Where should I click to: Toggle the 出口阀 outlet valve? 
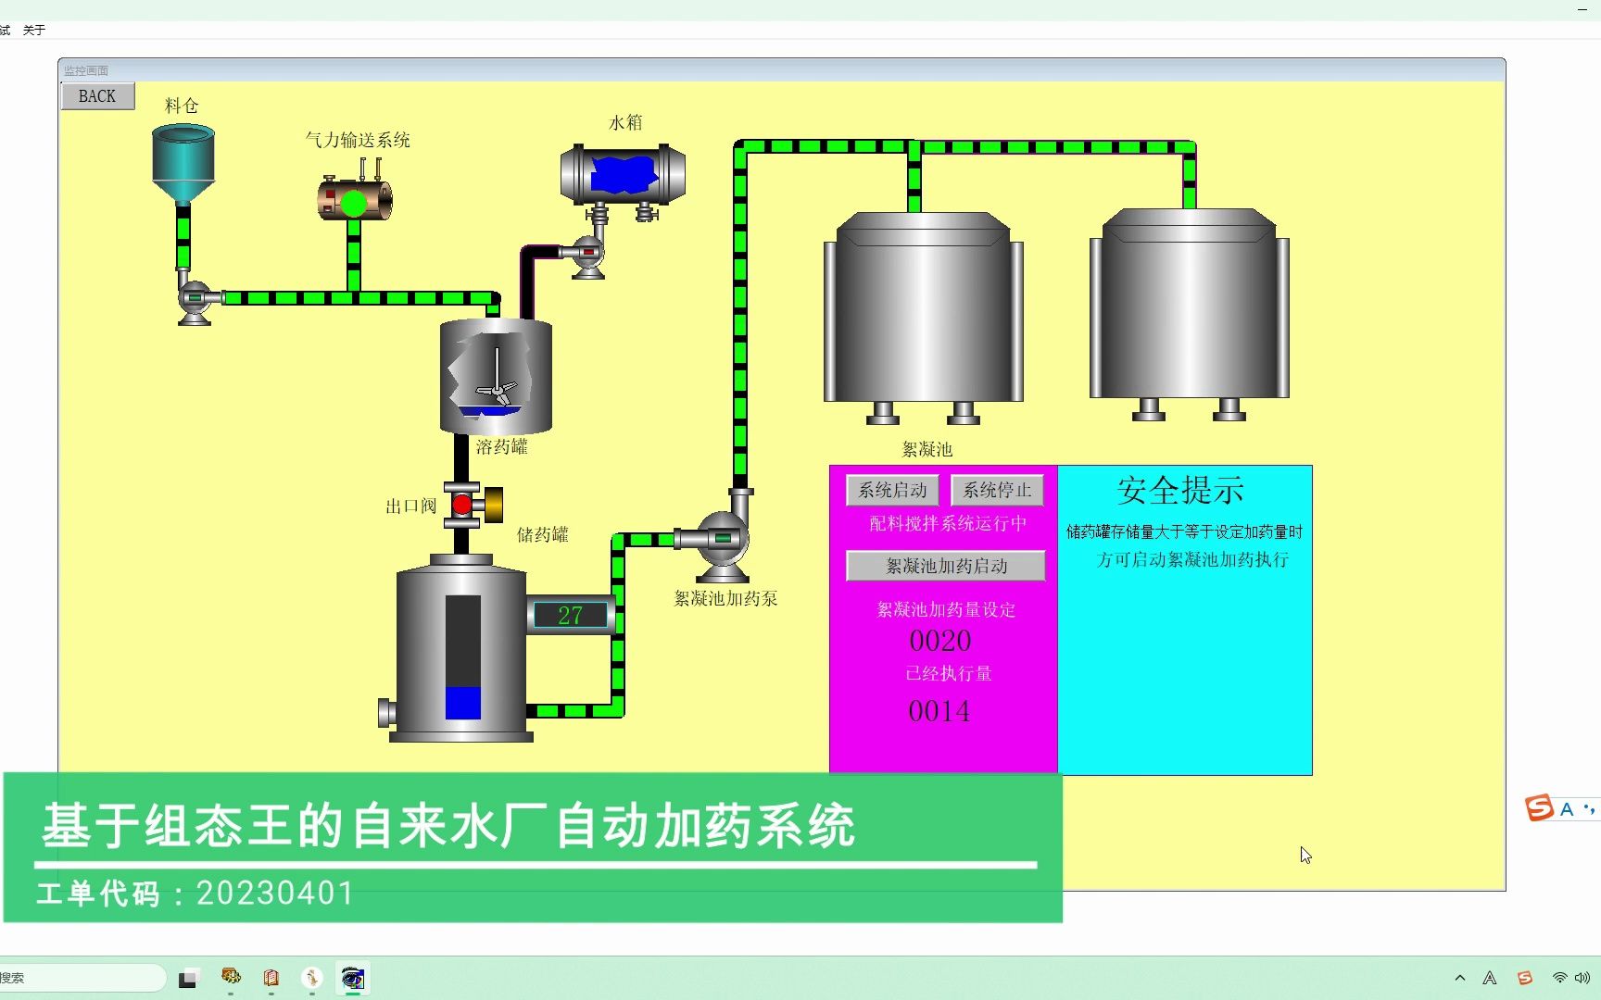point(471,505)
